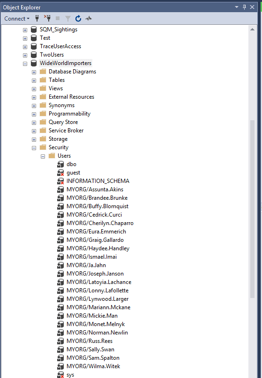The image size is (262, 378).
Task: Collapse the Users folder
Action: pos(43,156)
